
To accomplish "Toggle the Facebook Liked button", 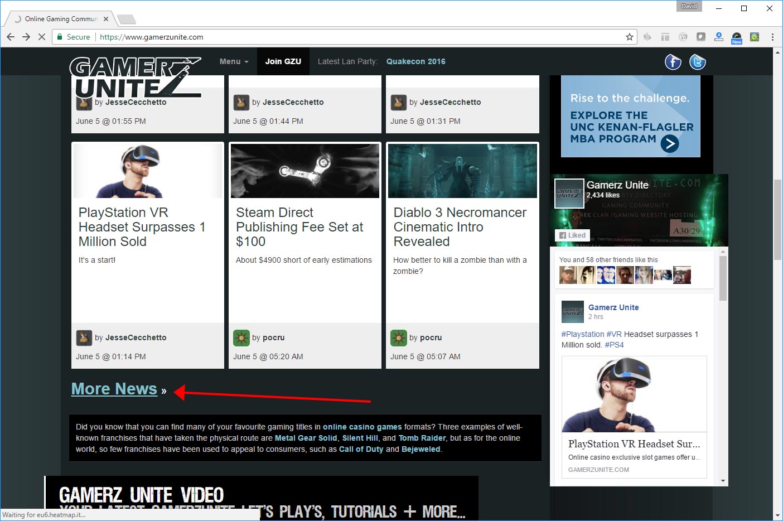I will coord(572,235).
